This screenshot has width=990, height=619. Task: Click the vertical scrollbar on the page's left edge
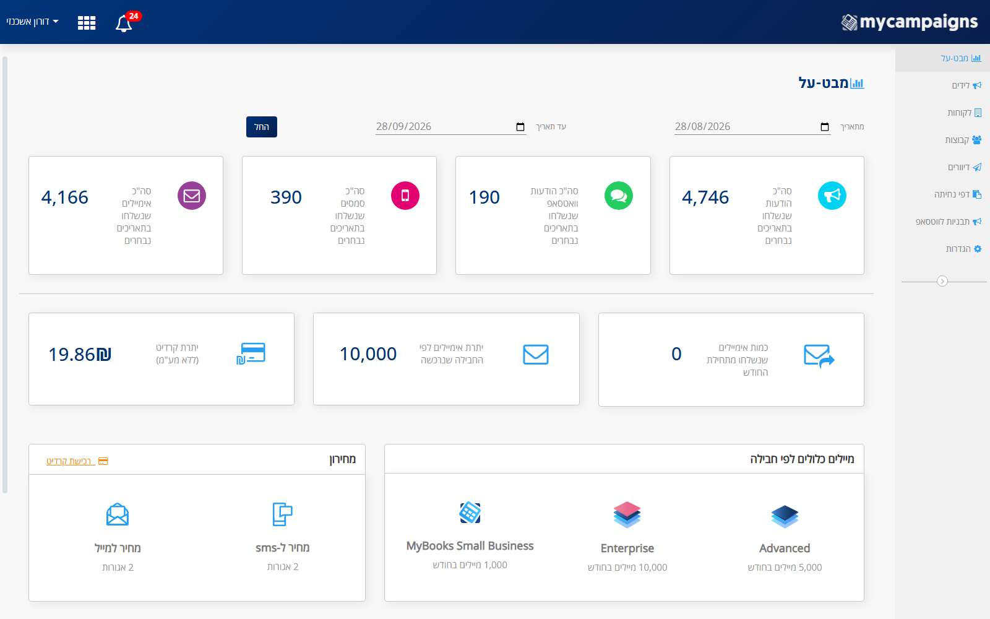(5, 275)
